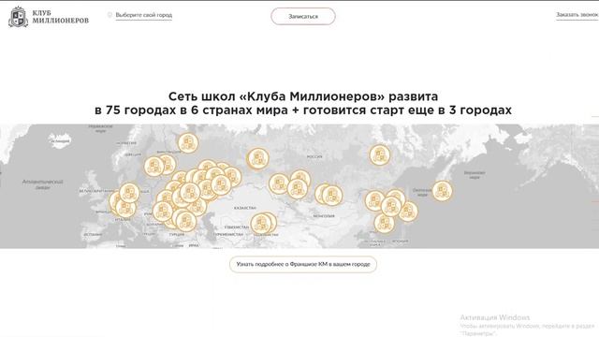Screen dimensions: 599x337
Task: Select the marker right of the Великобритания label
Action: 129,193
